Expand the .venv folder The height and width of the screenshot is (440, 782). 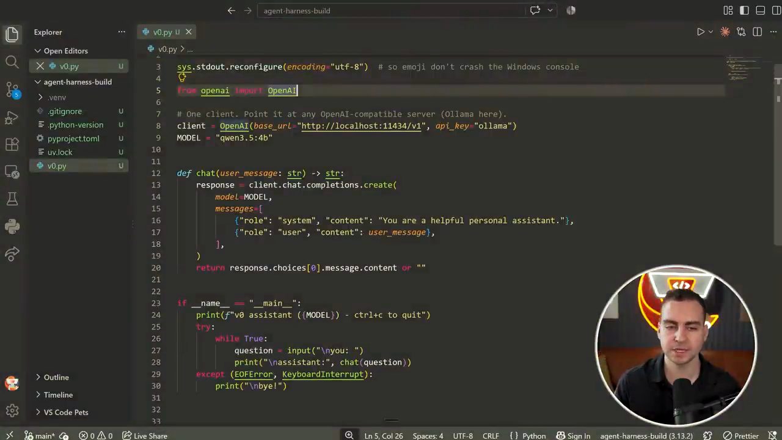(57, 97)
